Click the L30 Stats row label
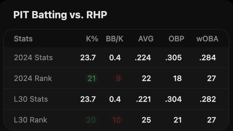Viewport: 233px width, 131px height. (x=31, y=99)
